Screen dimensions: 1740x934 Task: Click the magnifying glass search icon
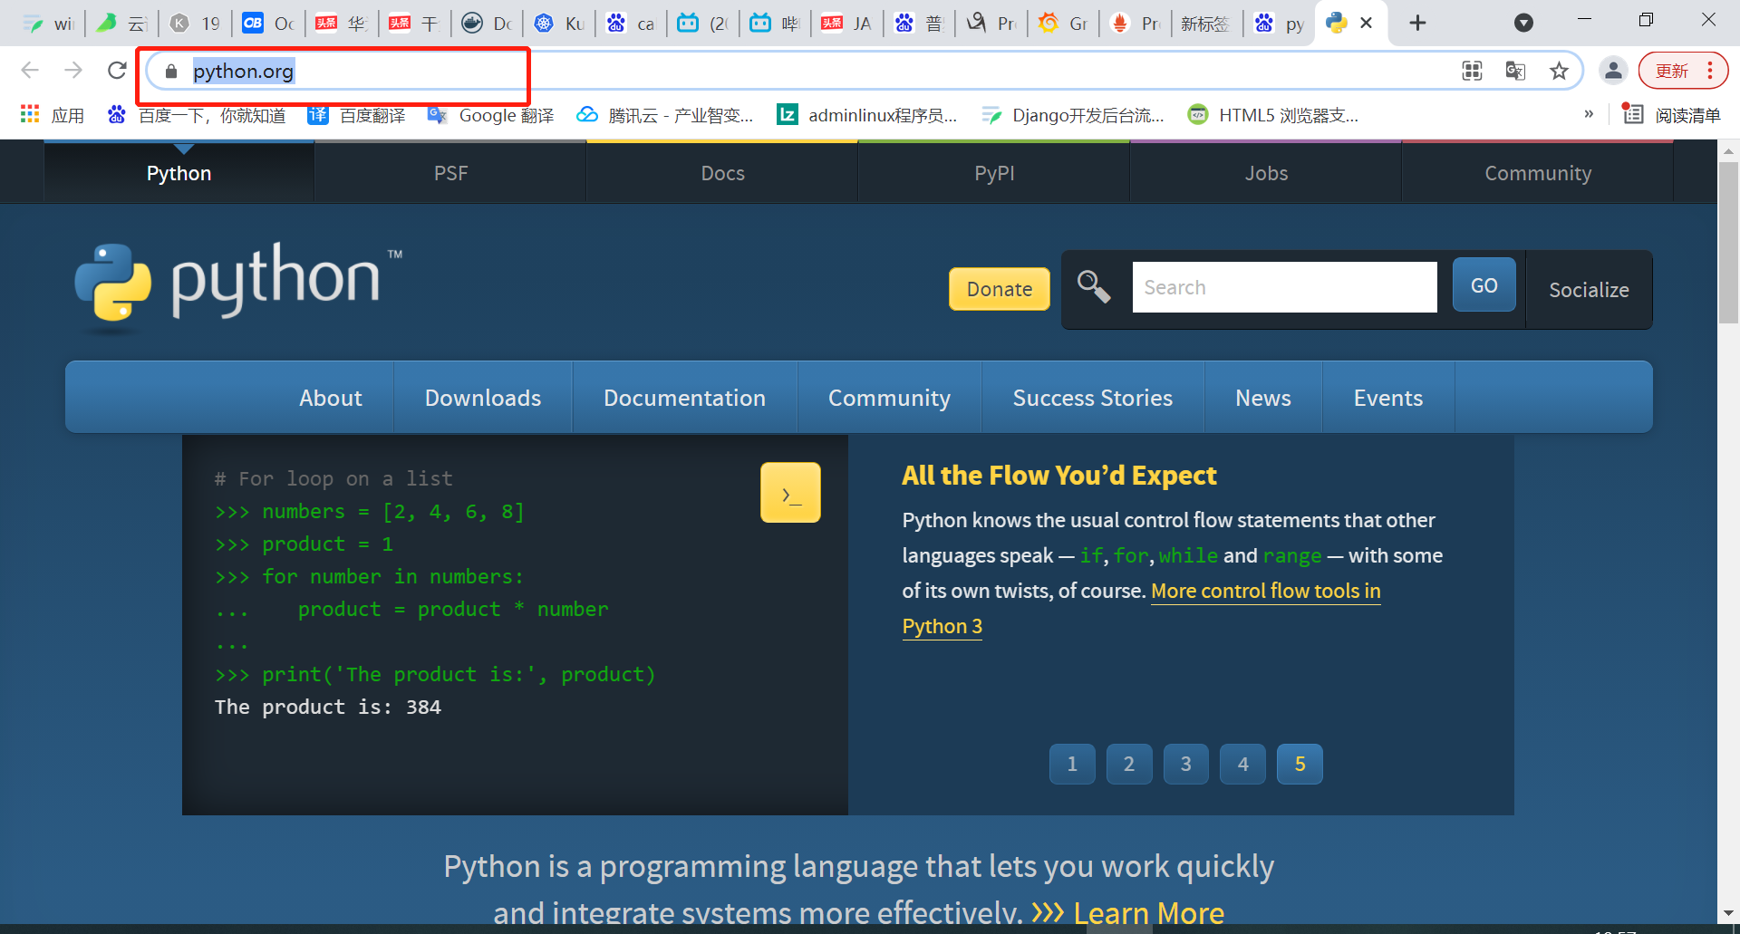pos(1094,287)
